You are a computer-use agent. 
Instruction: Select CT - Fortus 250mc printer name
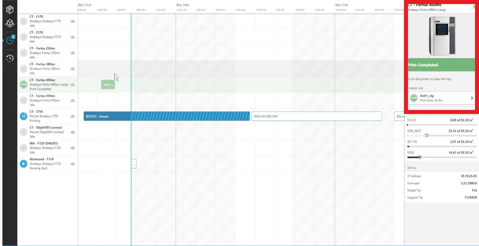(43, 48)
